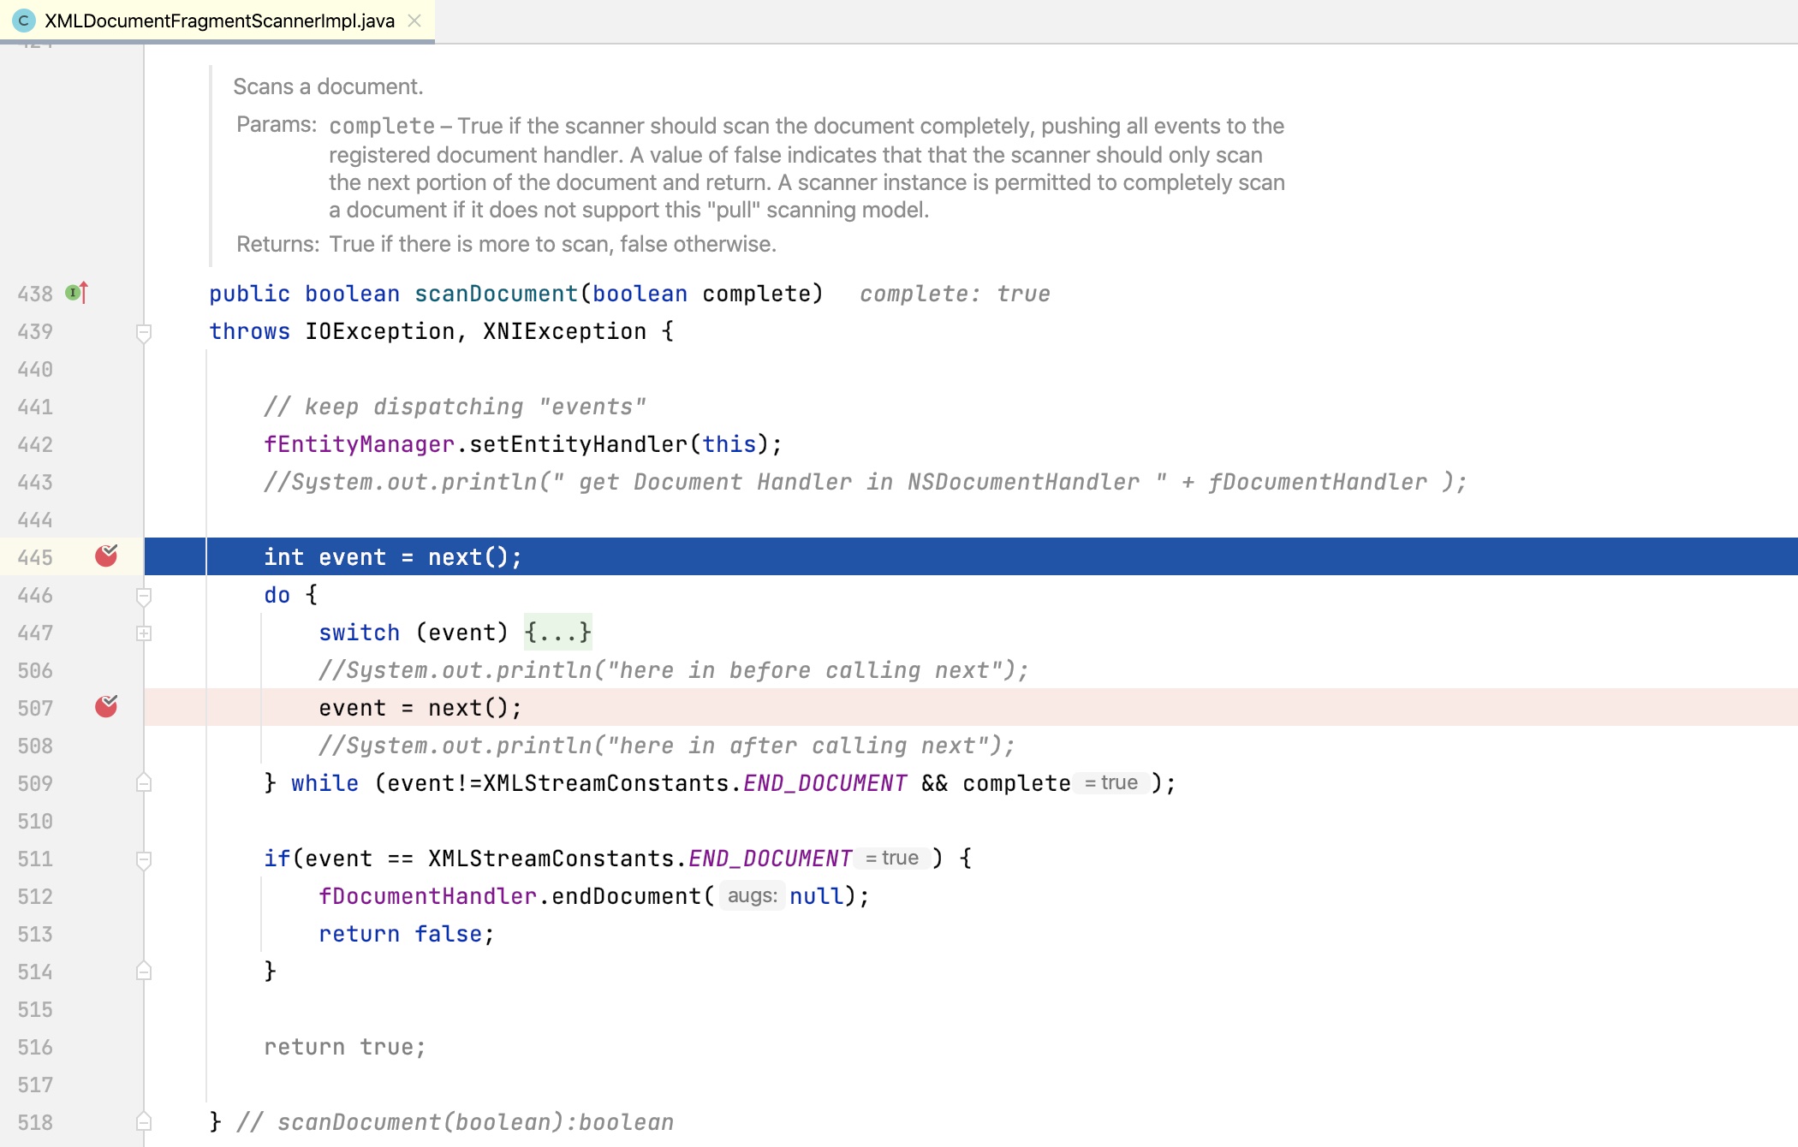1798x1147 pixels.
Task: Select the XMLDocumentFragmentScannerImpl.java tab
Action: pyautogui.click(x=217, y=21)
